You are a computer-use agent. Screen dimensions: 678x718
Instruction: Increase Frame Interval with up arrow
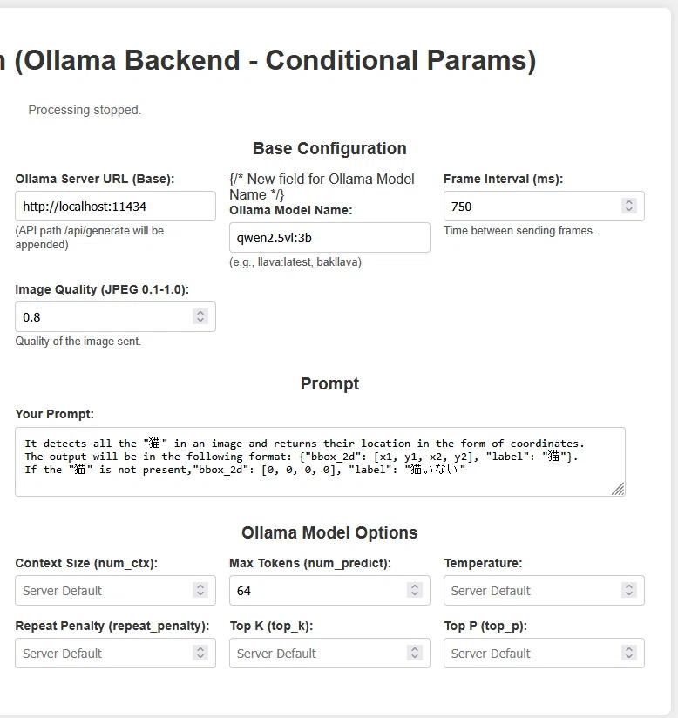point(629,202)
